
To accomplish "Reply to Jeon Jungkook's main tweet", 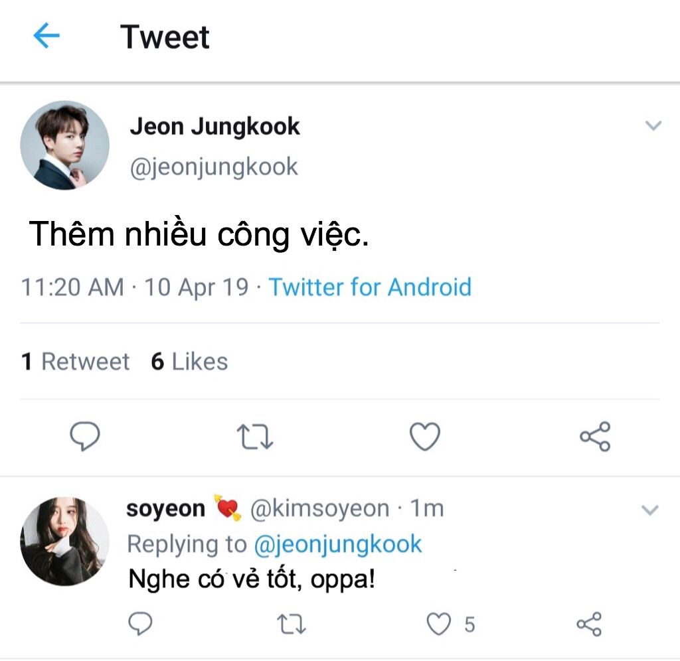I will click(x=85, y=437).
